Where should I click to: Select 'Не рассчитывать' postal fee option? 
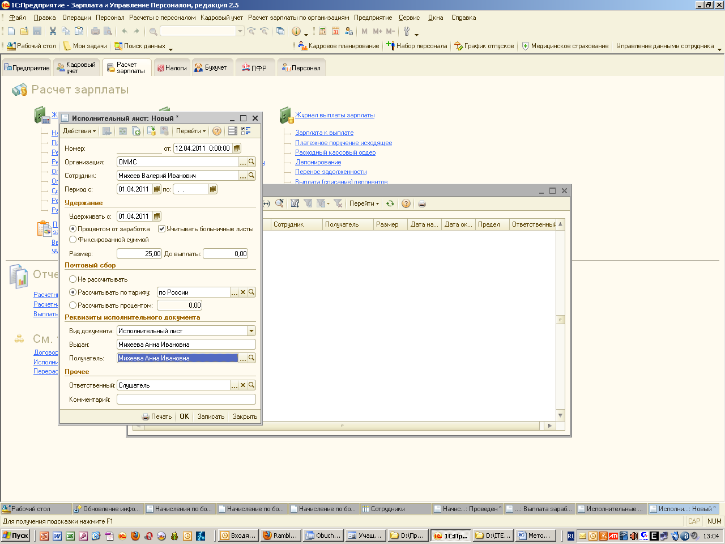(x=72, y=279)
